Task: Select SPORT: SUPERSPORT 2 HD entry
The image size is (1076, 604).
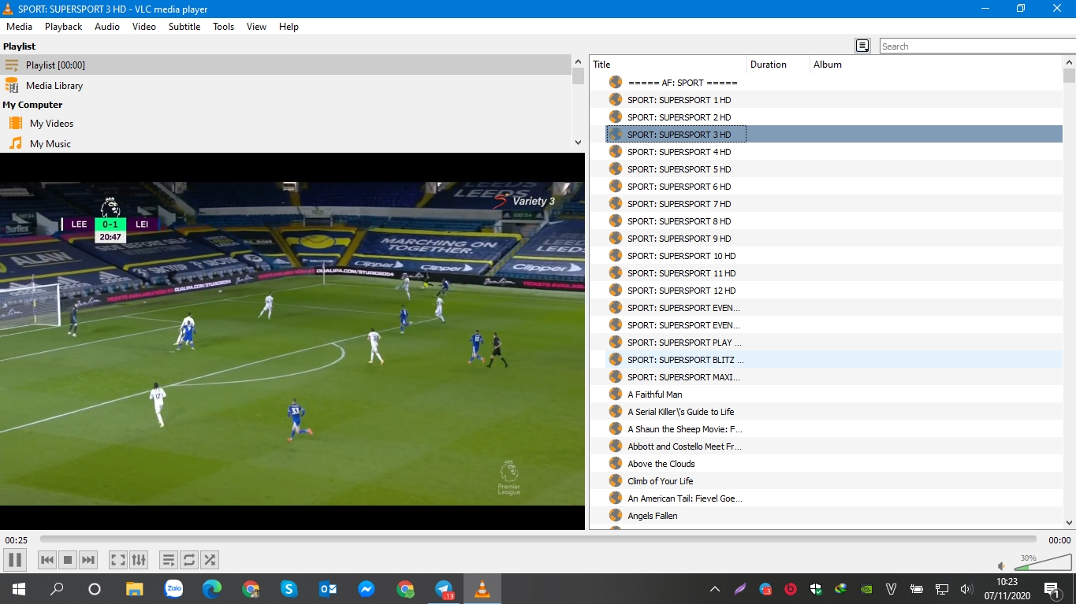Action: (x=679, y=117)
